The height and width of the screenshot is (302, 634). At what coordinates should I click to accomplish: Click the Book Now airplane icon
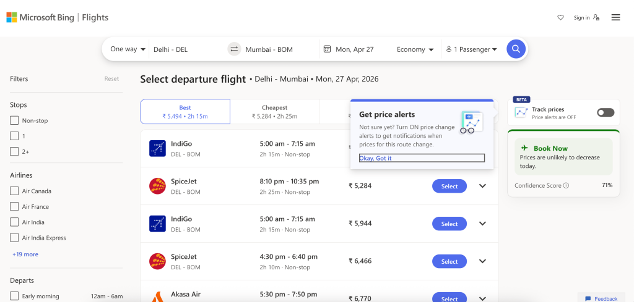click(x=525, y=148)
